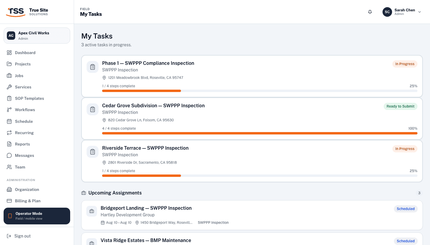Screen dimensions: 430x245
Task: Open the Jobs section
Action: coord(37,76)
